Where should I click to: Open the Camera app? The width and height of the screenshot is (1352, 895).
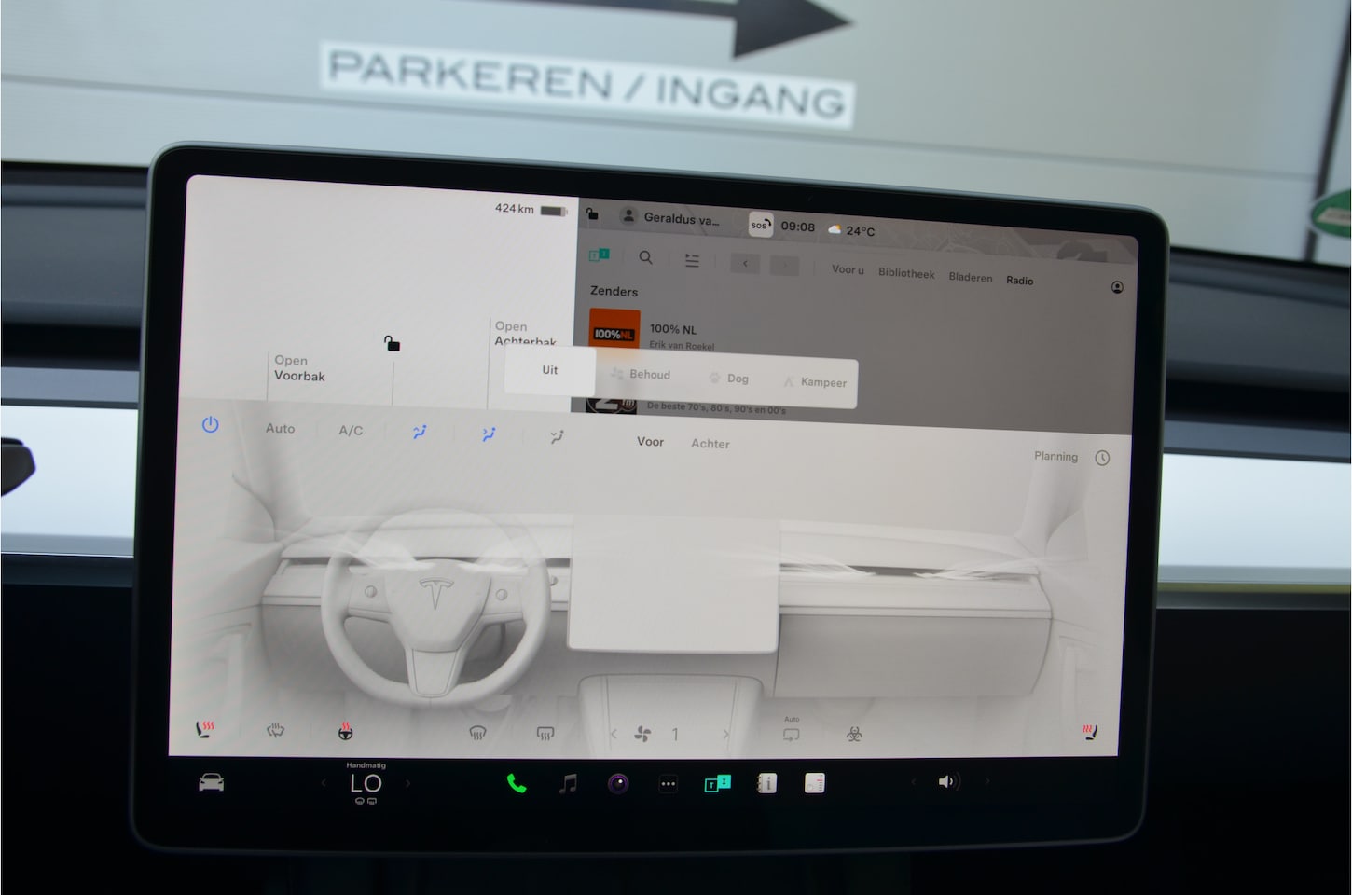618,784
